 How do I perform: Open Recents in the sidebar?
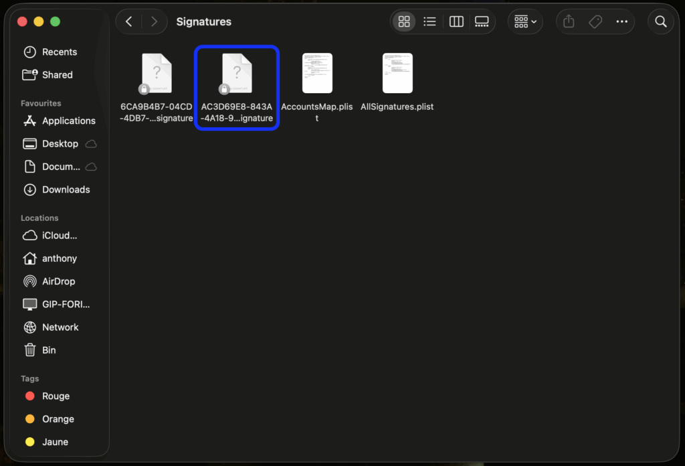pos(59,52)
